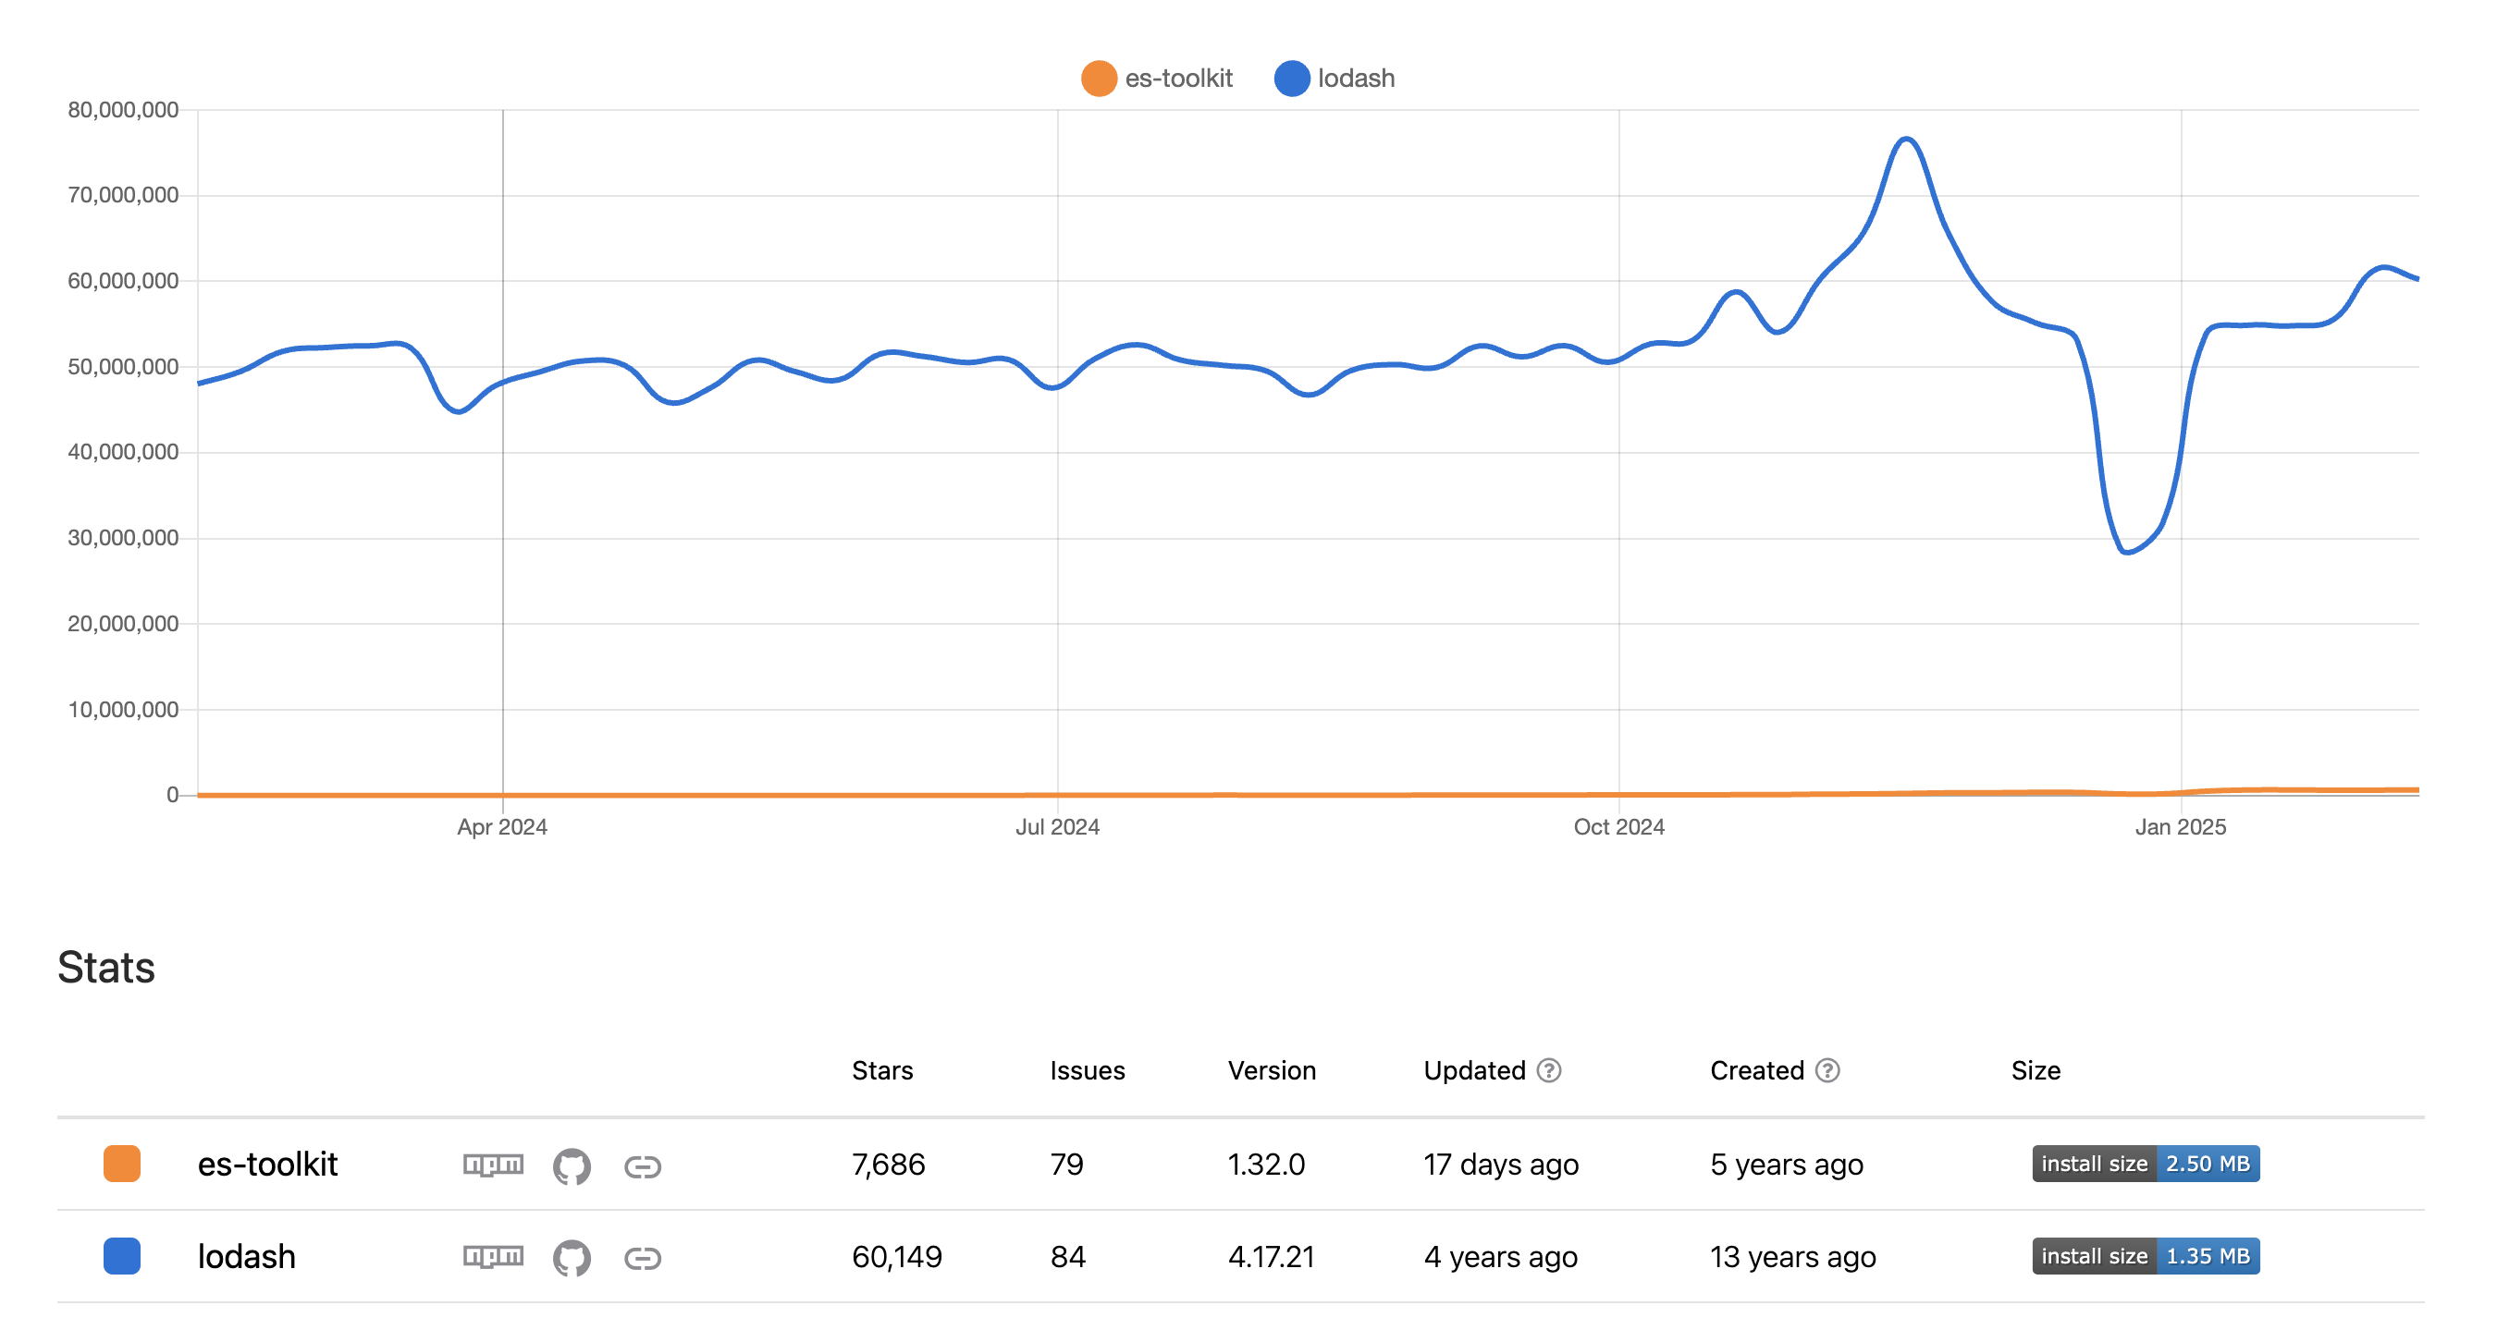Click lodash homepage link icon
This screenshot has height=1342, width=2497.
(x=642, y=1258)
